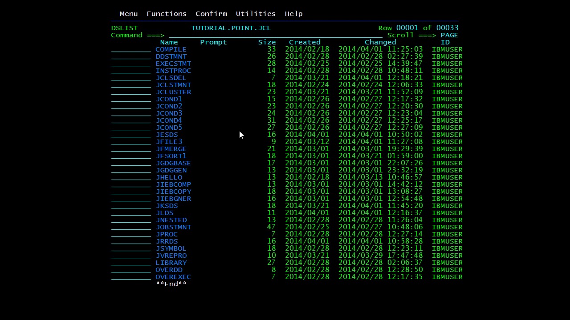Viewport: 570px width, 320px height.
Task: Select the JFILE3 member
Action: click(169, 142)
